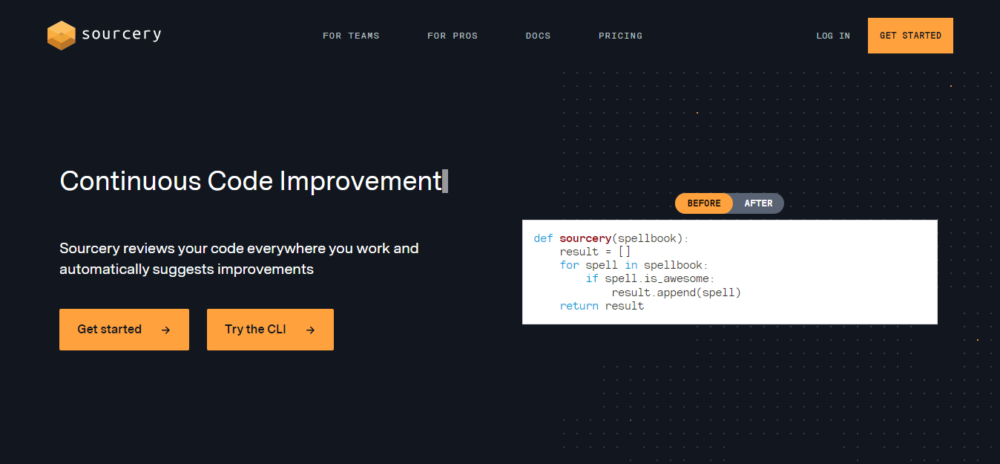The width and height of the screenshot is (1000, 464).
Task: Click the def sourcery(spellbook) code line
Action: [x=611, y=238]
